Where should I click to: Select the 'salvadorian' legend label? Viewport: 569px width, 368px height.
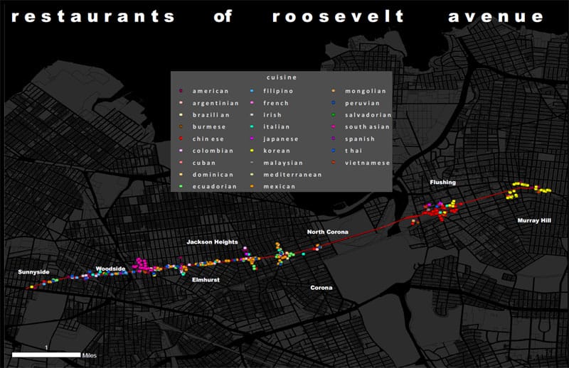(368, 115)
